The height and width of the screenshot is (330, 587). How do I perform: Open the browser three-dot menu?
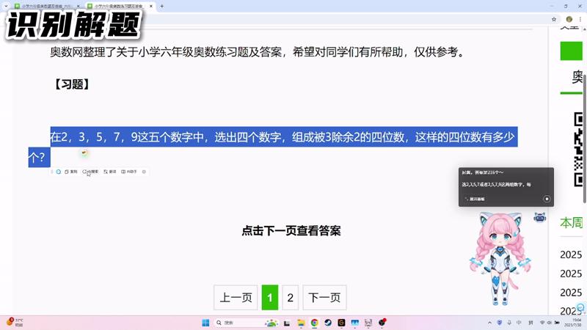[580, 19]
